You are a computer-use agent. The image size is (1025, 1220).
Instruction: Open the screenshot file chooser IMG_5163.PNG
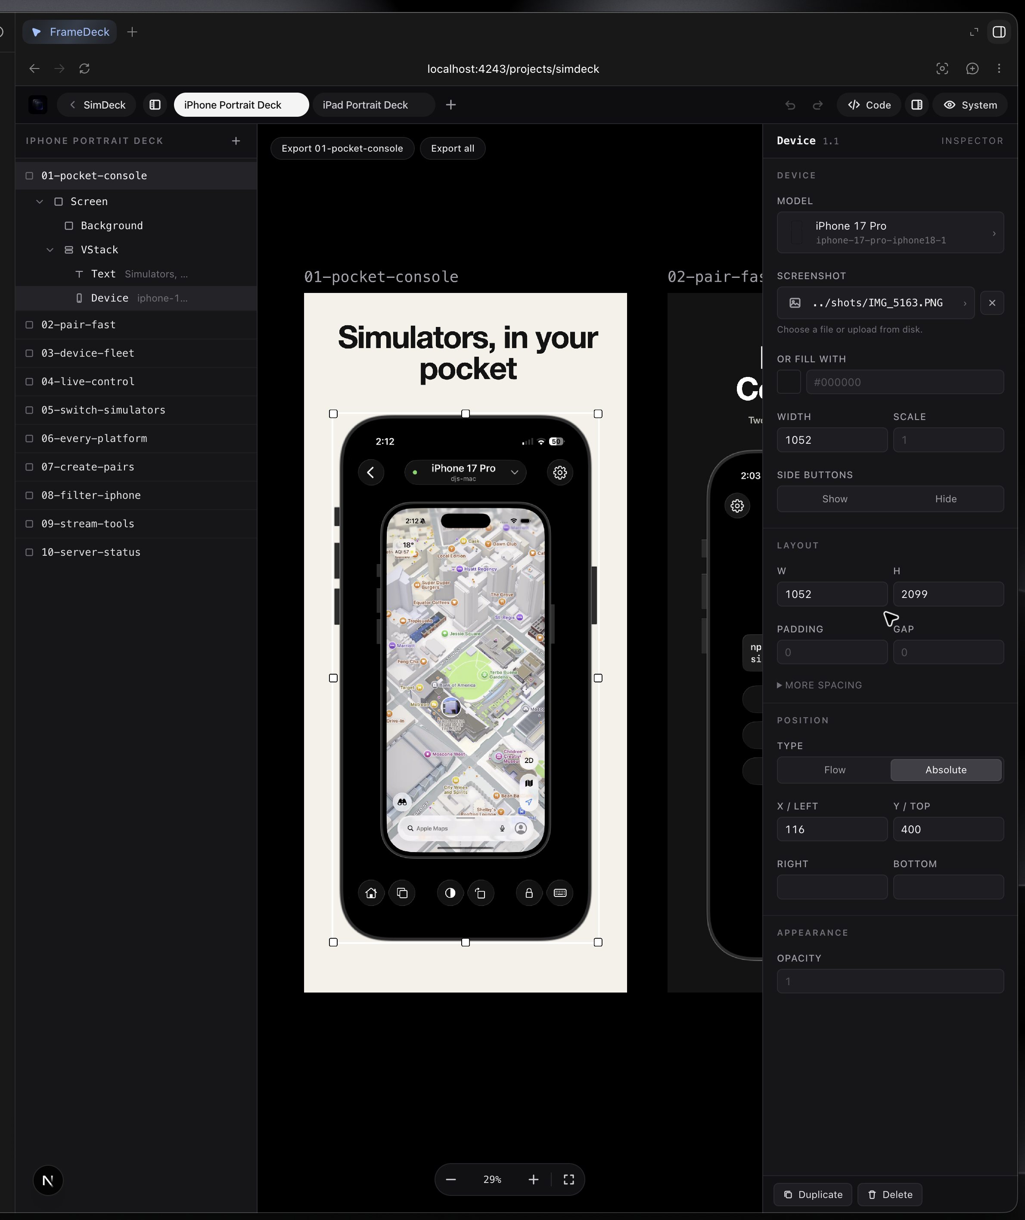point(876,303)
